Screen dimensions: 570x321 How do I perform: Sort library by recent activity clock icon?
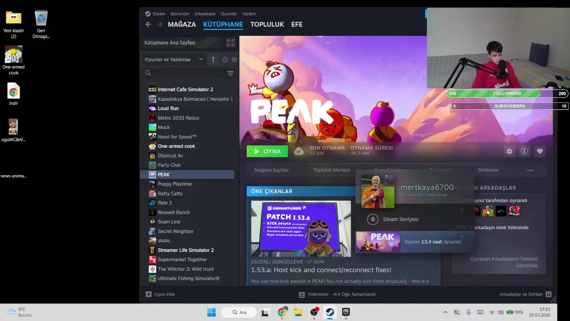(225, 59)
